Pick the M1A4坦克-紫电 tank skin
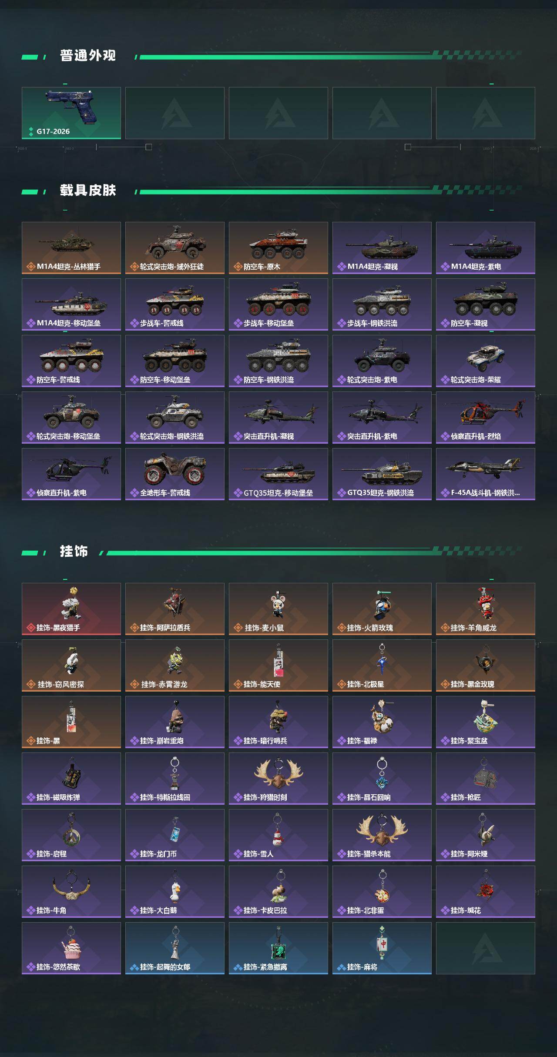This screenshot has width=557, height=1057. 486,248
